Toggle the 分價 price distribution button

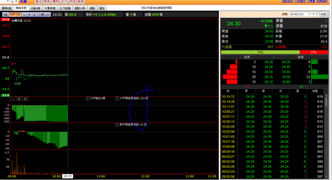click(41, 15)
